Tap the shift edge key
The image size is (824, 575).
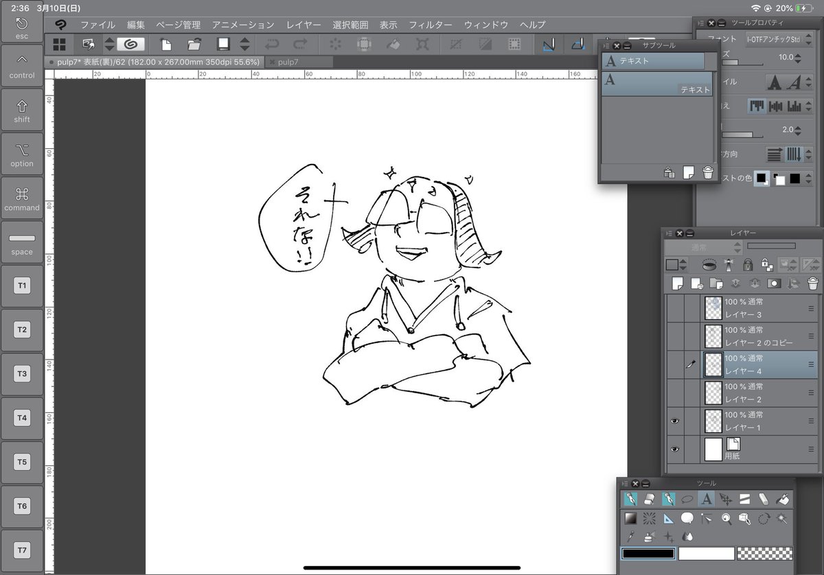pyautogui.click(x=22, y=110)
